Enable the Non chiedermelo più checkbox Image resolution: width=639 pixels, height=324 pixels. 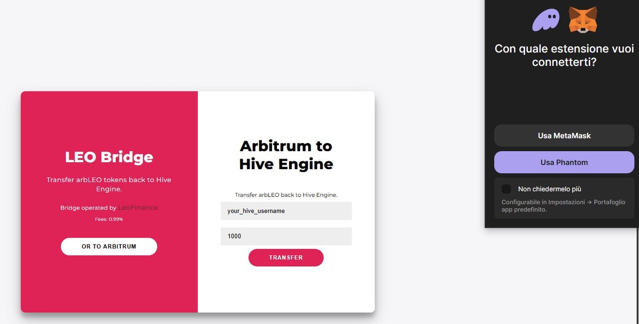pos(506,189)
